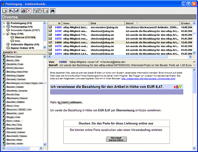Click the envelope icon of mail 34772
Image resolution: width=198 pixels, height=152 pixels.
(x=50, y=38)
